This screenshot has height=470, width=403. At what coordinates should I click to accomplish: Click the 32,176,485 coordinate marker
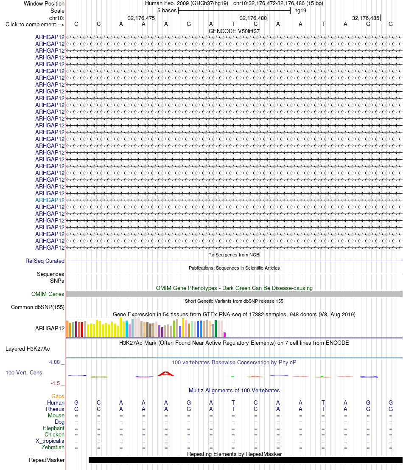[366, 18]
